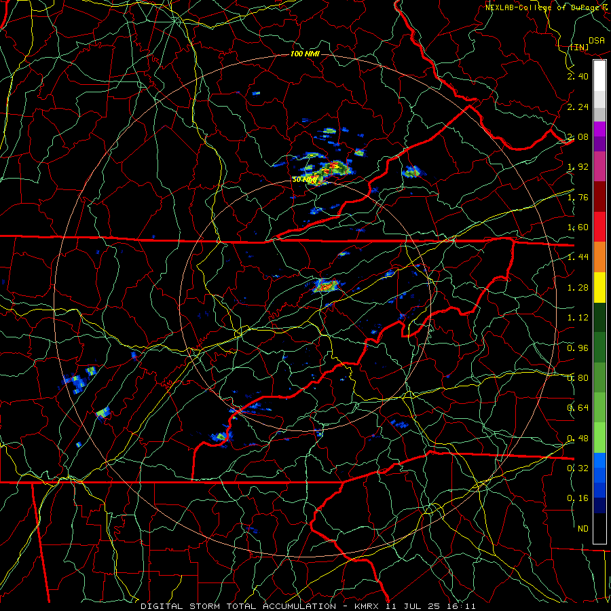Click the 0.16 legend value
The width and height of the screenshot is (611, 611).
(x=578, y=498)
